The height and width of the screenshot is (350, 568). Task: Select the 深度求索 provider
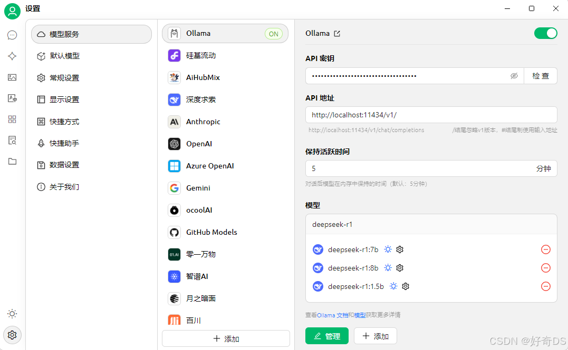click(x=225, y=99)
